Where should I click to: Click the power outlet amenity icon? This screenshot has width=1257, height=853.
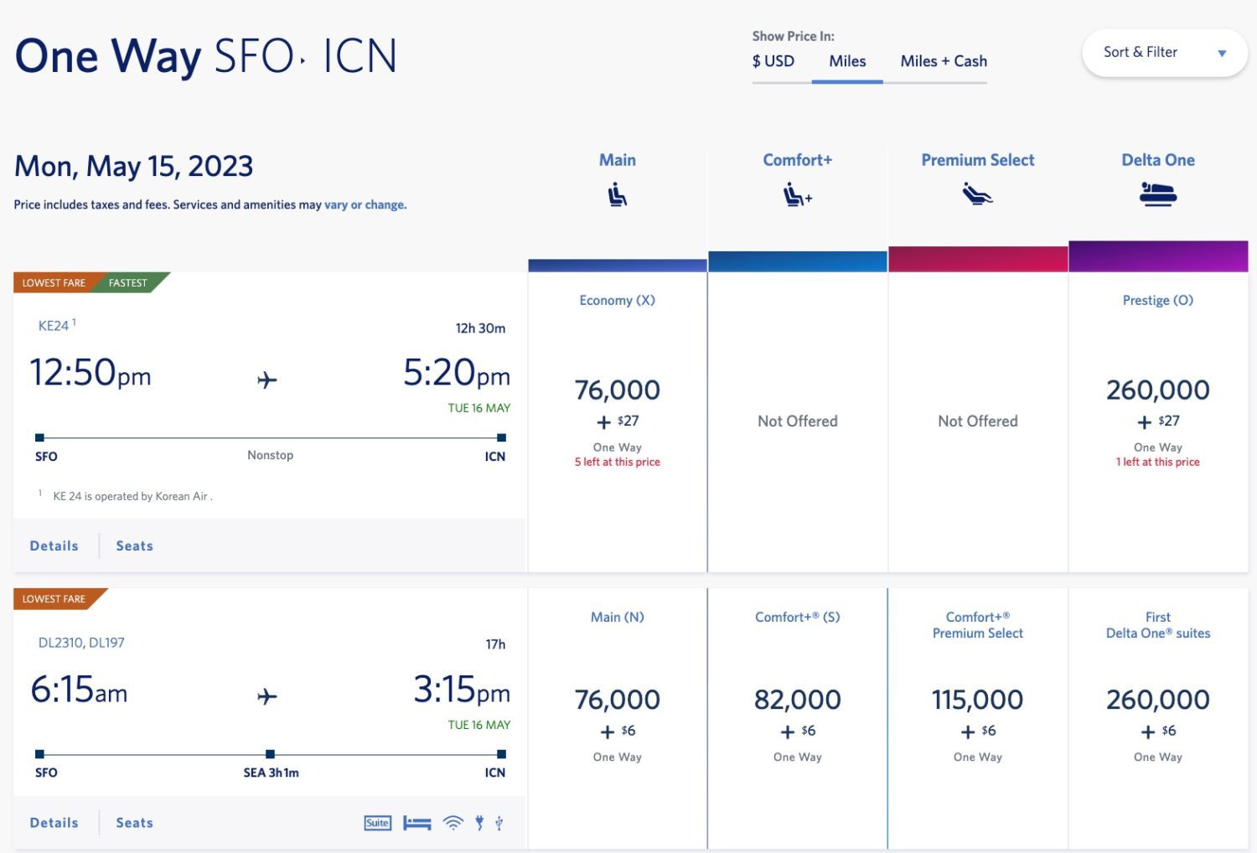click(x=479, y=823)
